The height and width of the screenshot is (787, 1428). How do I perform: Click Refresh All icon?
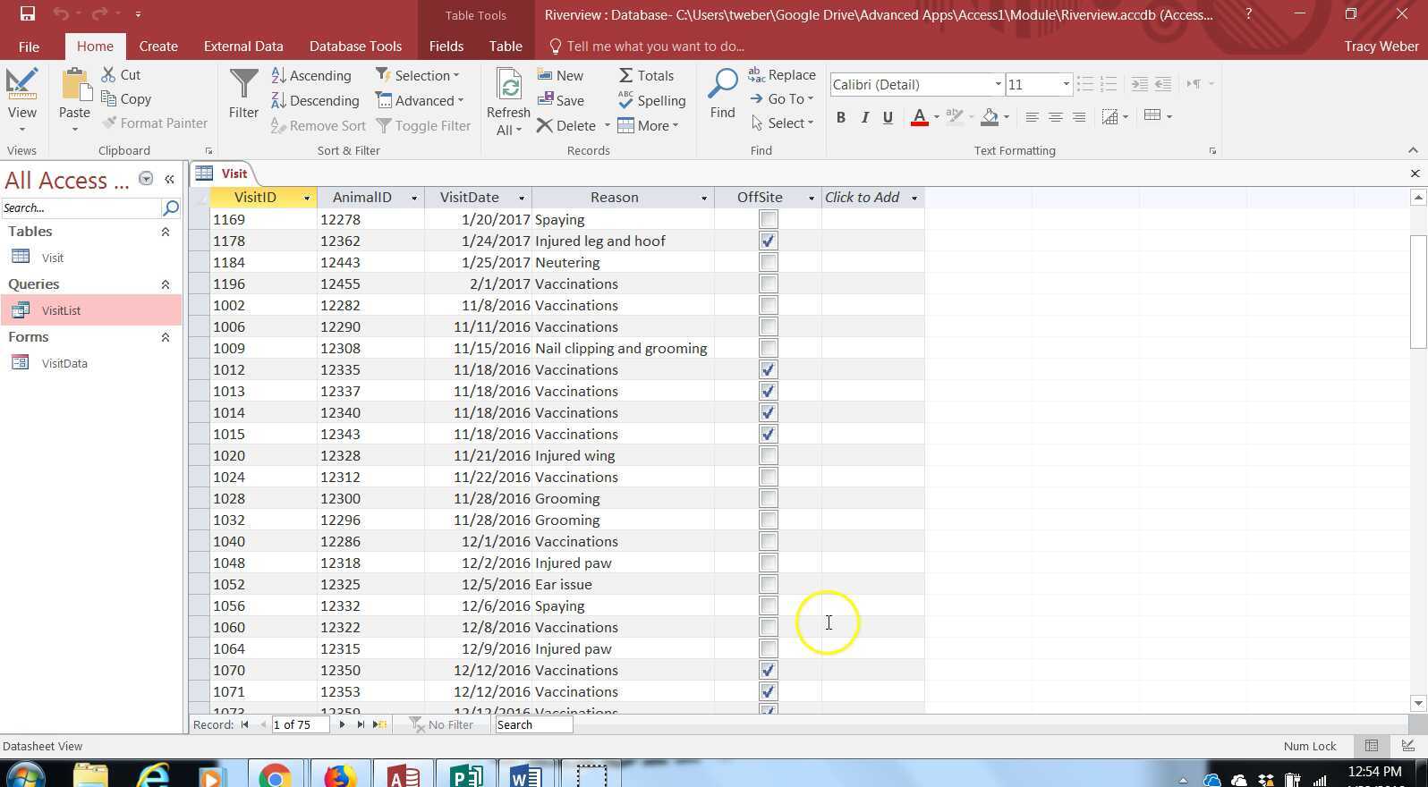click(508, 101)
